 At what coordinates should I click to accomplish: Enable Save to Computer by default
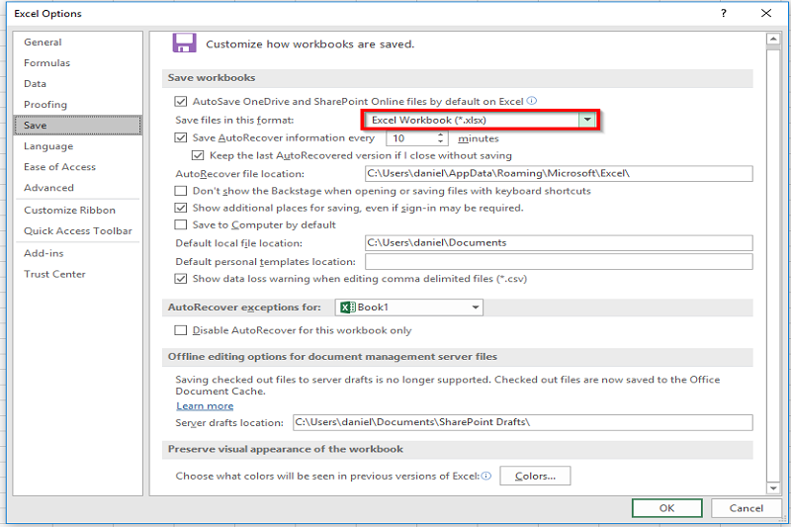[x=181, y=224]
